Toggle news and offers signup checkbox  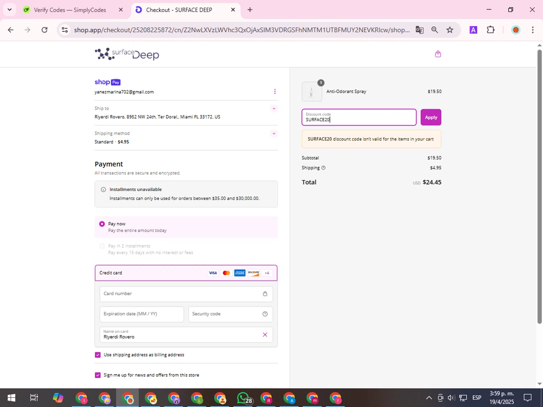tap(98, 375)
